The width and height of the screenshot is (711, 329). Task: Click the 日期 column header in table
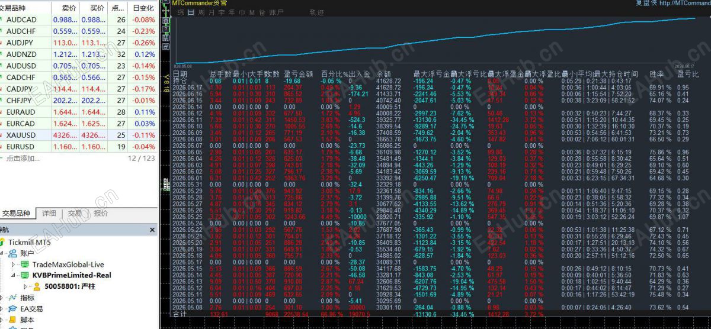pos(180,74)
